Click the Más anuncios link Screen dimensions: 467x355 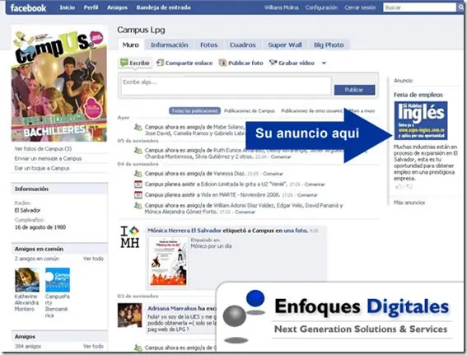409,203
